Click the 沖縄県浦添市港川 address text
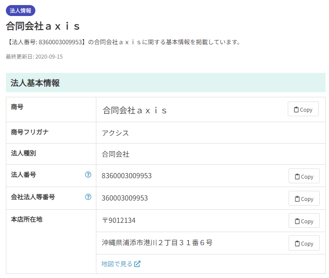 tap(157, 243)
